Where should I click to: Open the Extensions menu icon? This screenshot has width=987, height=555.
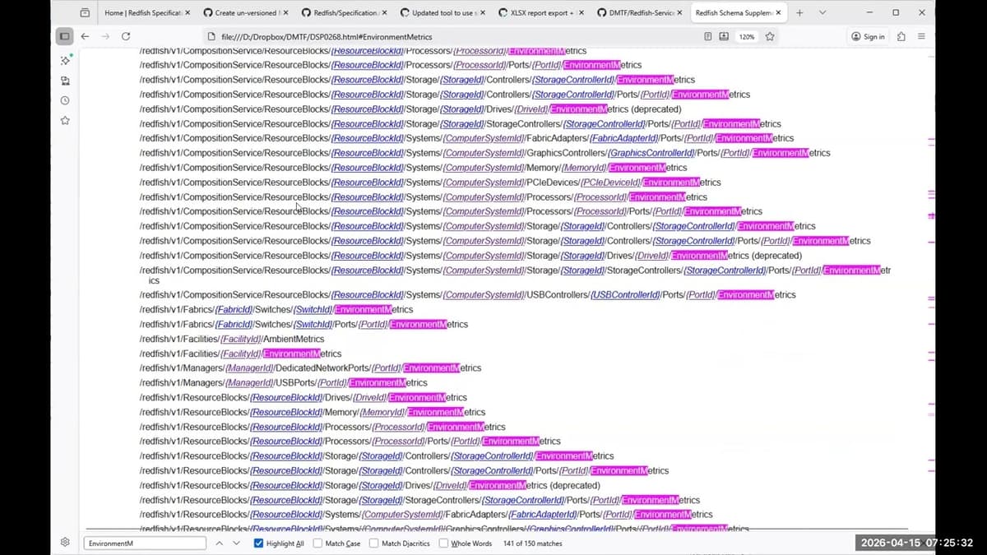(901, 36)
